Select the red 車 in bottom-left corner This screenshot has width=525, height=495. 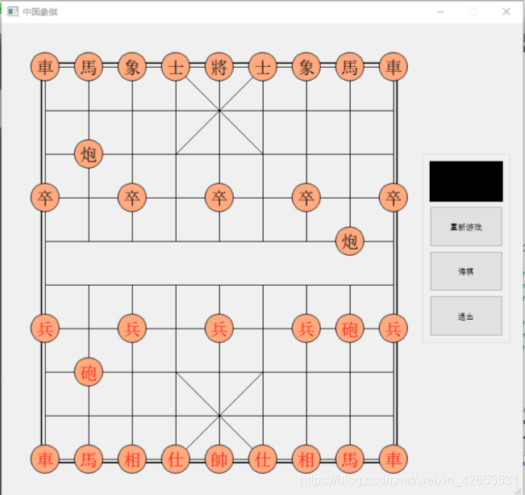(x=45, y=459)
